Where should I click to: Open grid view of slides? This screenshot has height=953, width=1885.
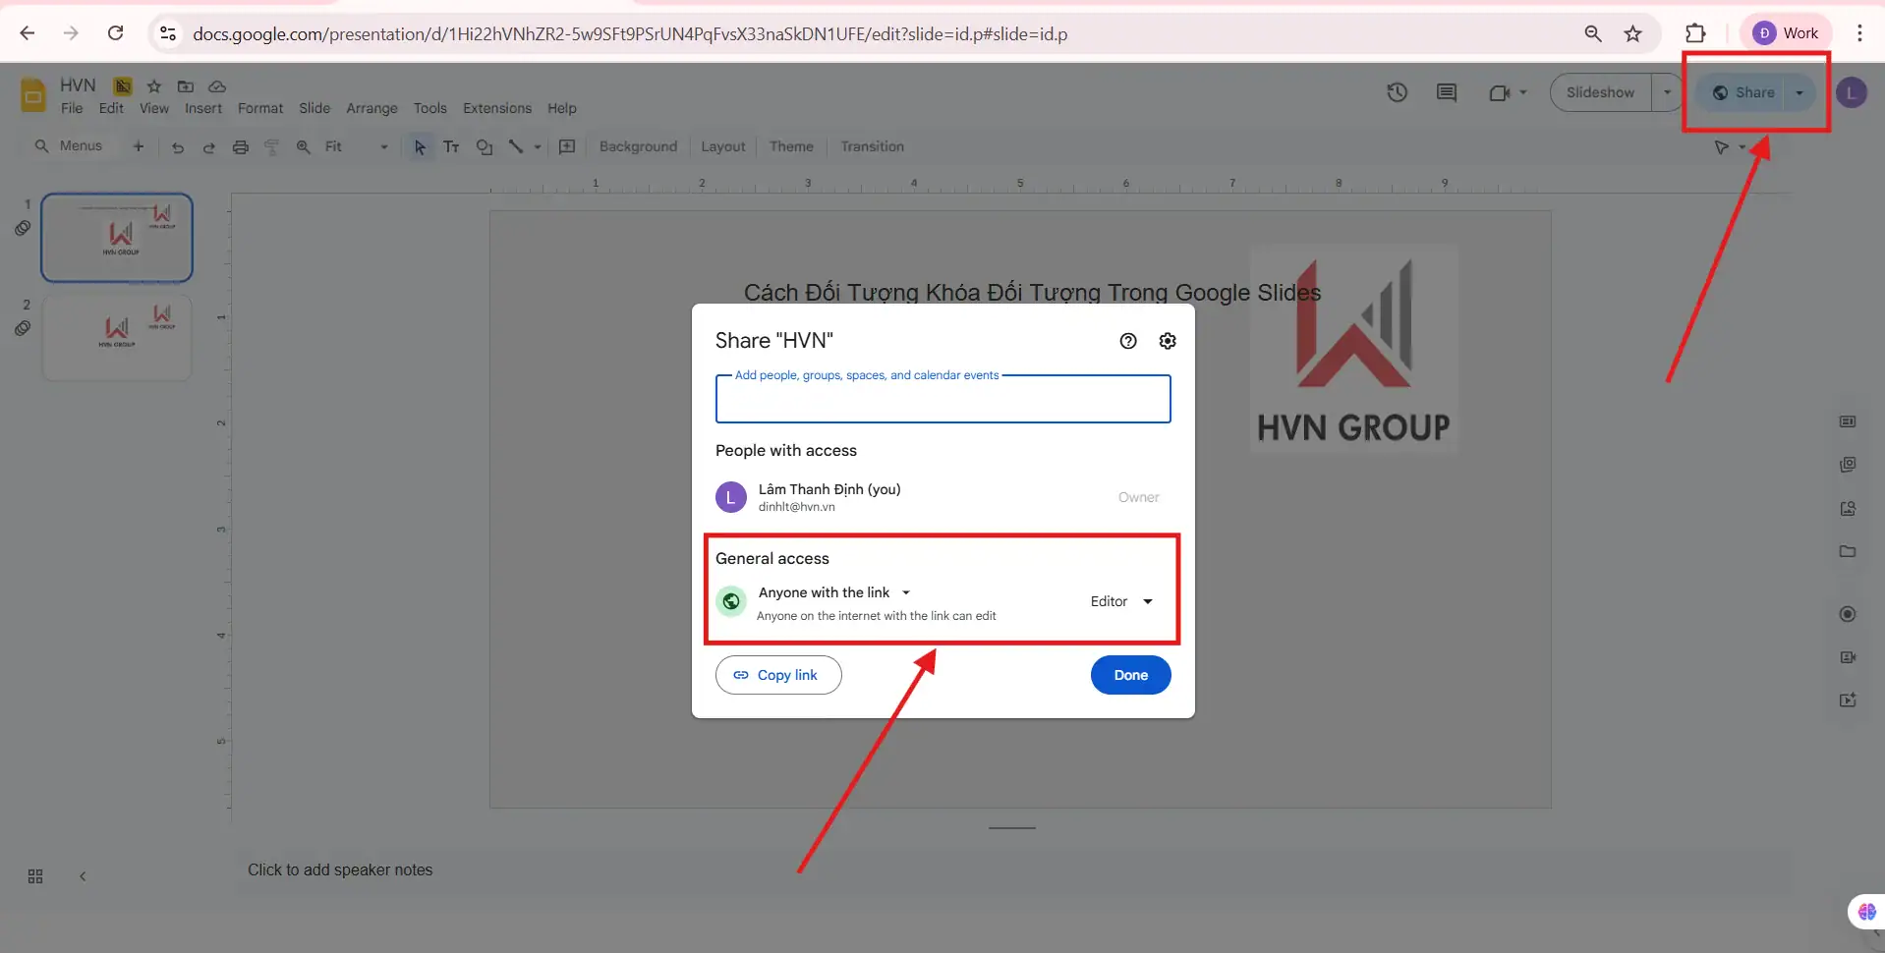tap(35, 876)
